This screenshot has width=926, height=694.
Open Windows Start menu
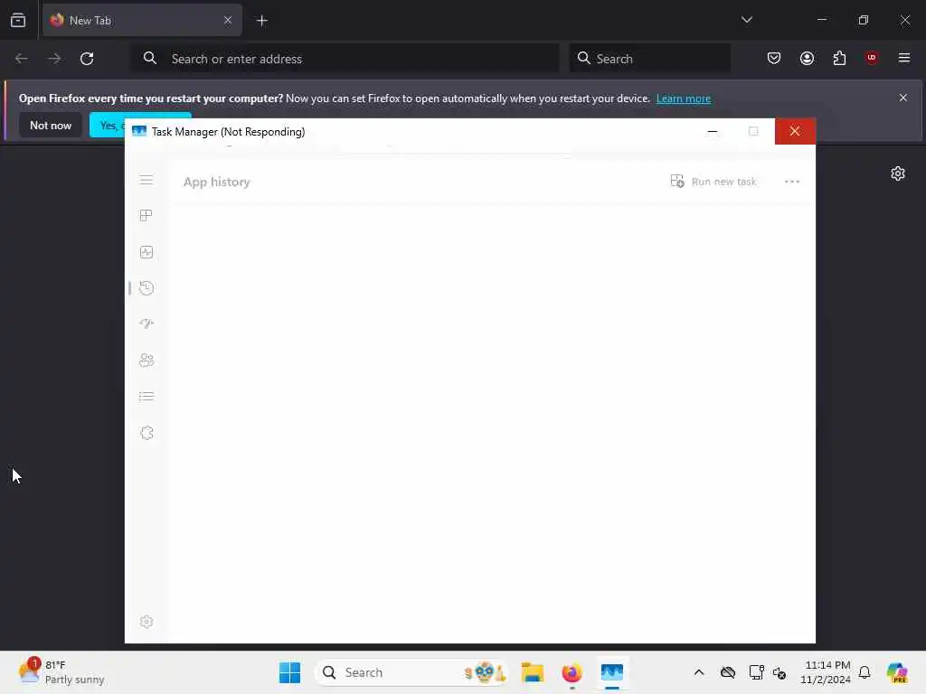290,672
